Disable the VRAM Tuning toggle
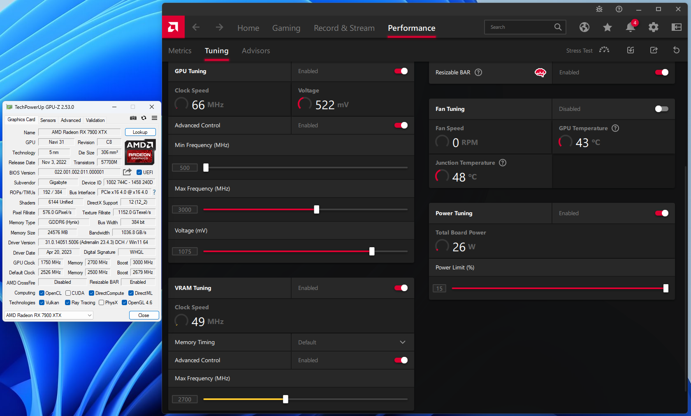 [401, 288]
